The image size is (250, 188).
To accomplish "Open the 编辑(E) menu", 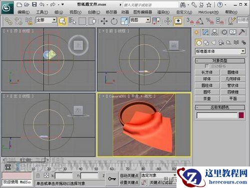I will (x=23, y=12).
